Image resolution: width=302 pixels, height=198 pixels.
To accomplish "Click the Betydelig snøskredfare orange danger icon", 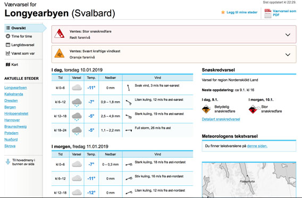I will (x=206, y=109).
